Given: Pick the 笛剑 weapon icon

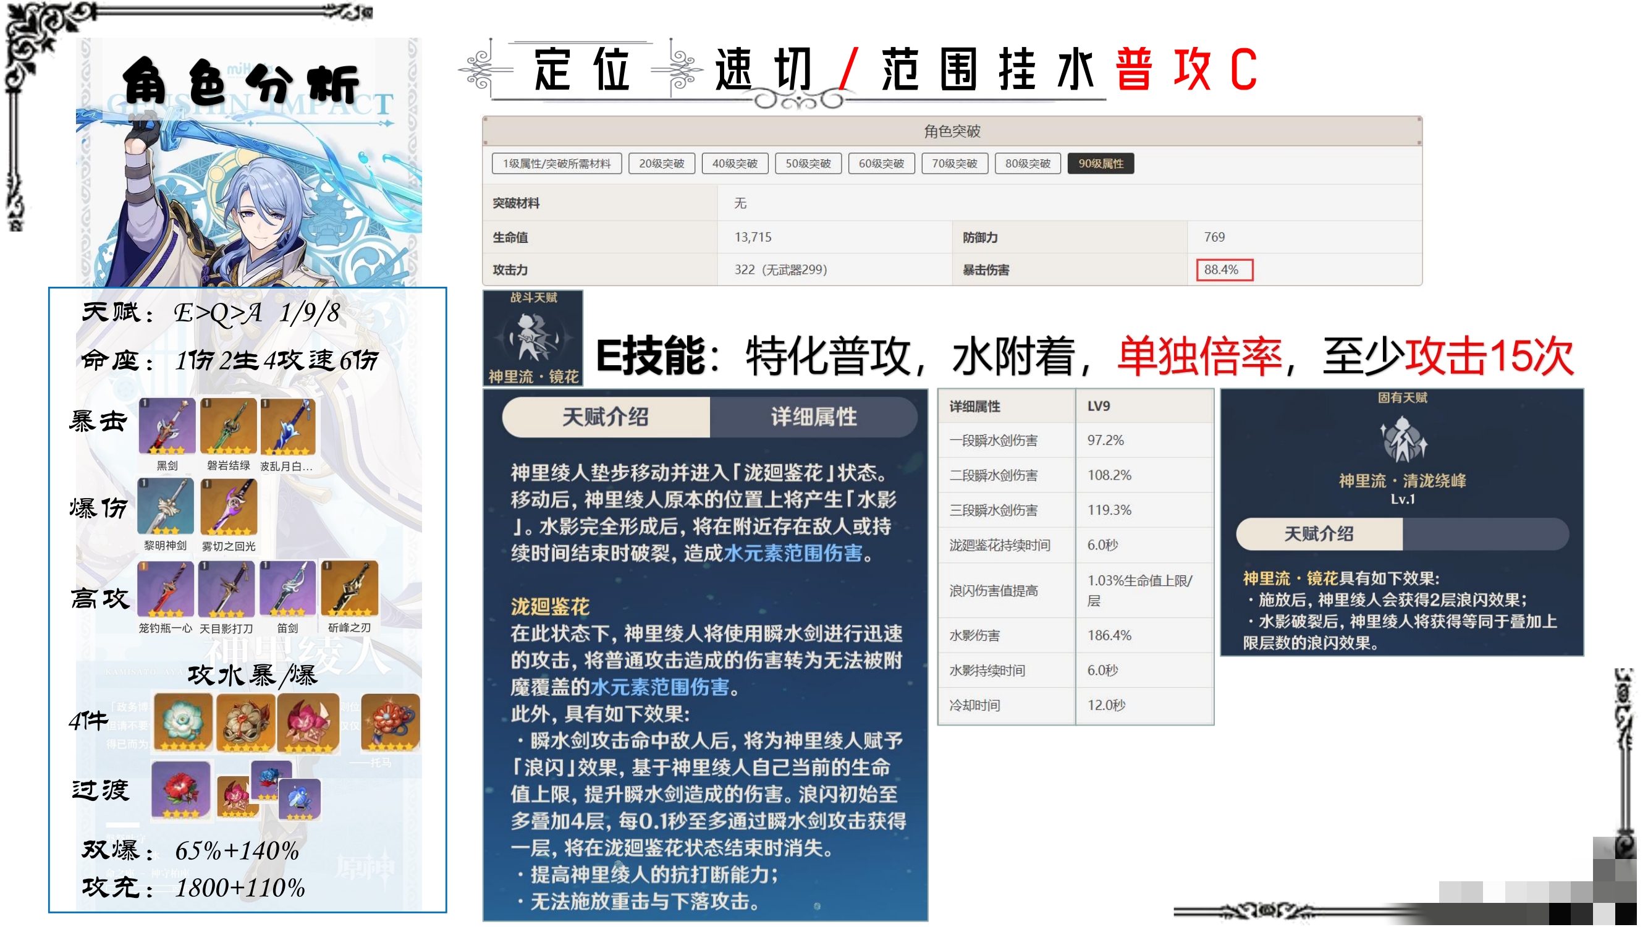Looking at the screenshot, I should click(288, 589).
